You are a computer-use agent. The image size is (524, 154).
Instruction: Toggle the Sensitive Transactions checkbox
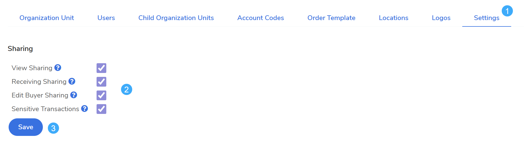pyautogui.click(x=101, y=109)
